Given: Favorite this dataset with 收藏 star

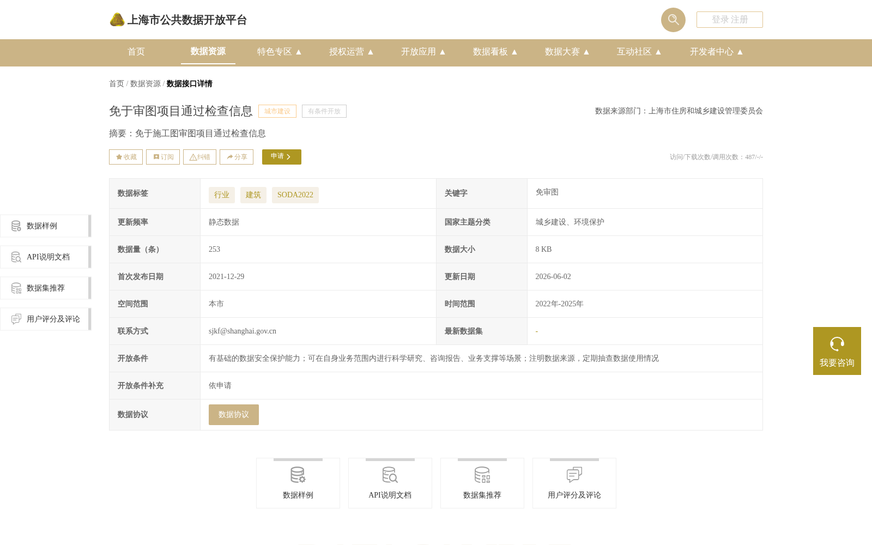Looking at the screenshot, I should (x=126, y=157).
